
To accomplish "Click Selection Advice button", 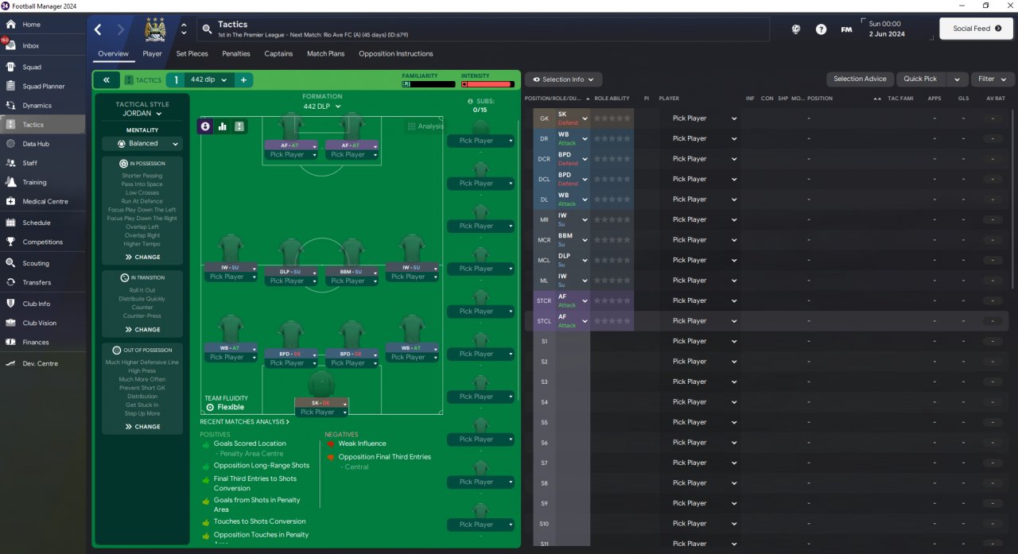I will 860,79.
